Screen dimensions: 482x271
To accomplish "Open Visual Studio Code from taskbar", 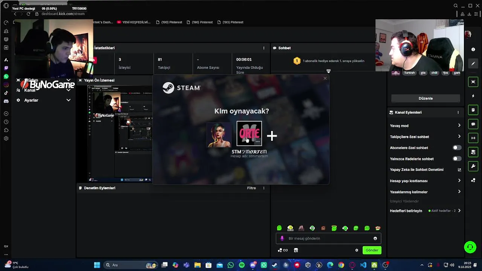I will 363,265.
